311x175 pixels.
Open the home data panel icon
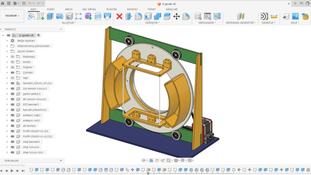[3, 4]
